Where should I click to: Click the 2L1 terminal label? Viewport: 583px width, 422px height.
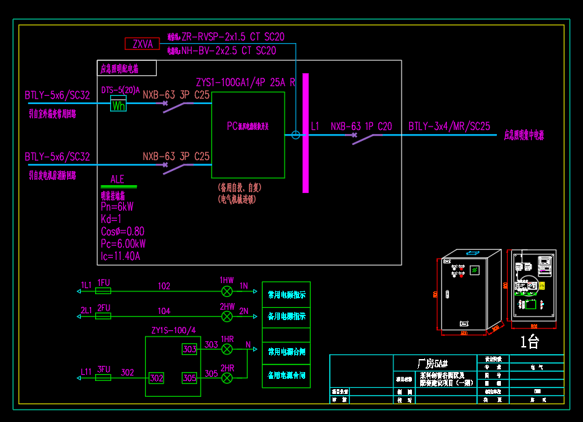pos(86,311)
